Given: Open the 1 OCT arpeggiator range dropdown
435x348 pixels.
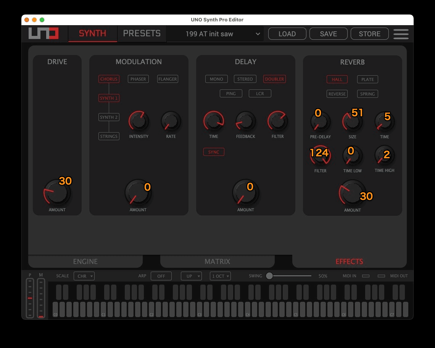Looking at the screenshot, I should click(x=220, y=276).
